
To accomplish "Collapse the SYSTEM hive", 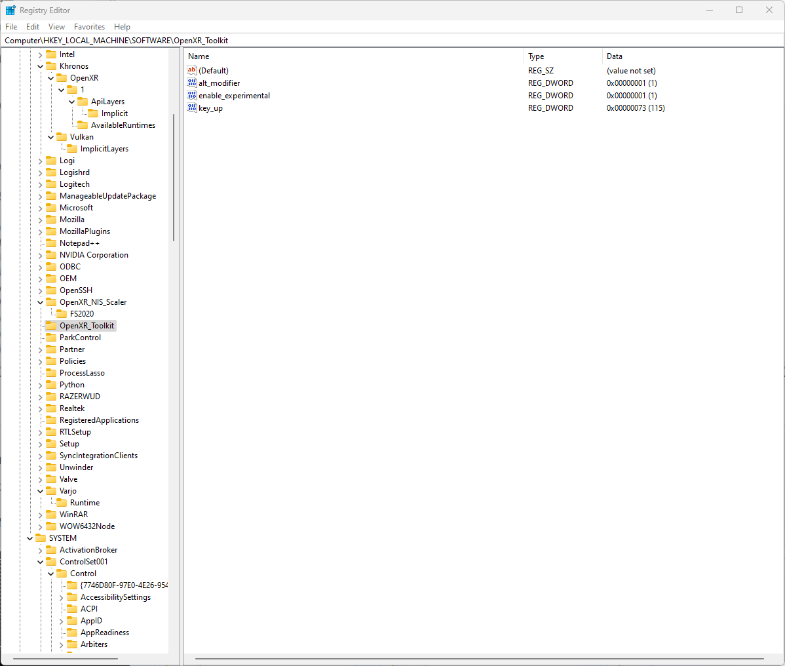I will tap(30, 538).
